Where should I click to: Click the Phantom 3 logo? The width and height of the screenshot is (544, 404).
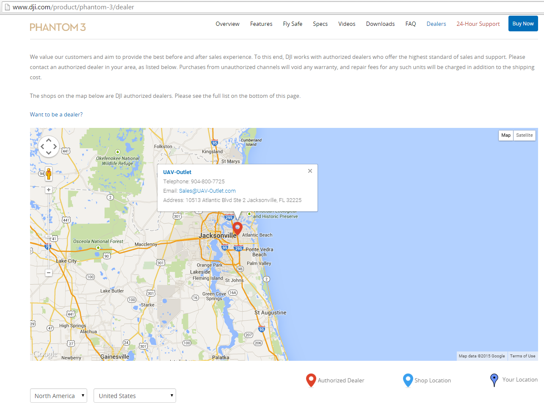(58, 27)
